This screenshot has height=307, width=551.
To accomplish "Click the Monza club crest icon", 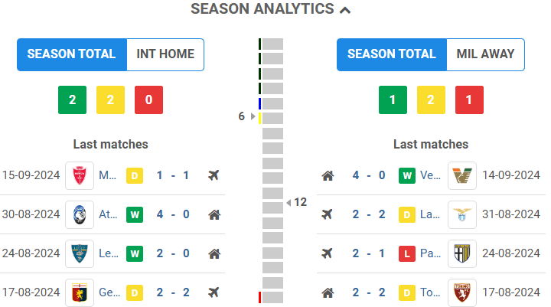I will coord(80,175).
